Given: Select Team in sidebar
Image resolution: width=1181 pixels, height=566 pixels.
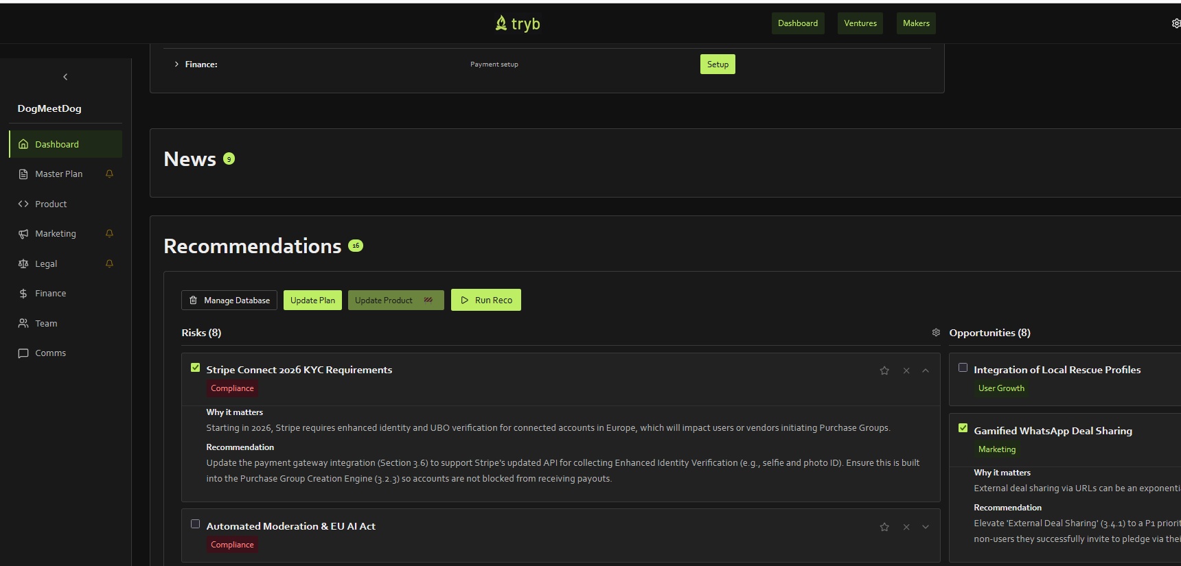Looking at the screenshot, I should 66,323.
